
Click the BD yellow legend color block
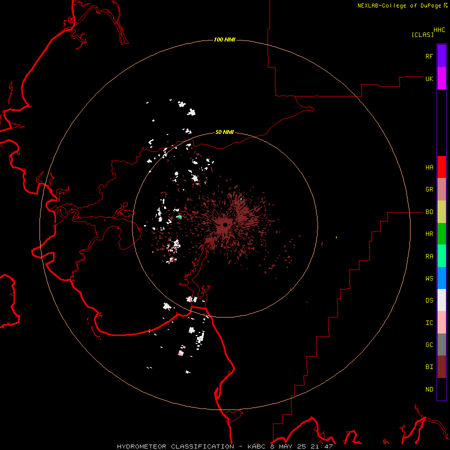pyautogui.click(x=441, y=212)
